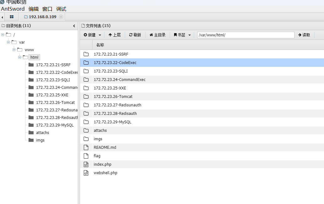Go up one level with 上层
Image resolution: width=324 pixels, height=204 pixels.
tap(114, 35)
